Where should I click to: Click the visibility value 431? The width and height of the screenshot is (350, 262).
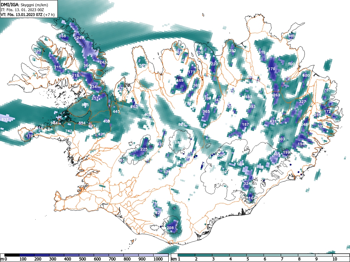point(273,122)
